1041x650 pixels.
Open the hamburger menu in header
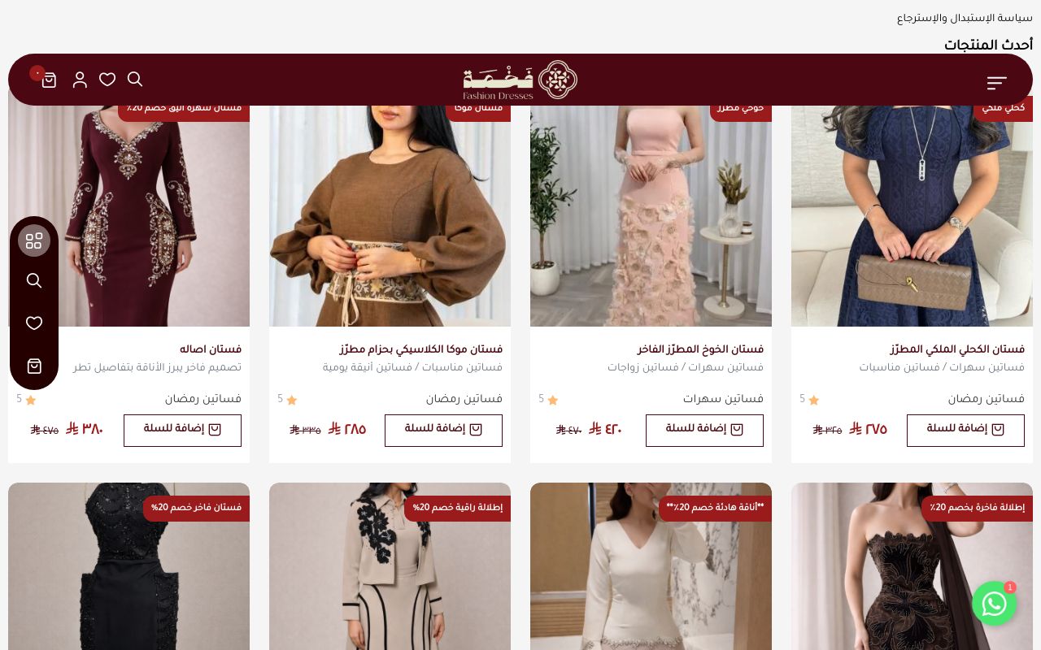tap(996, 83)
